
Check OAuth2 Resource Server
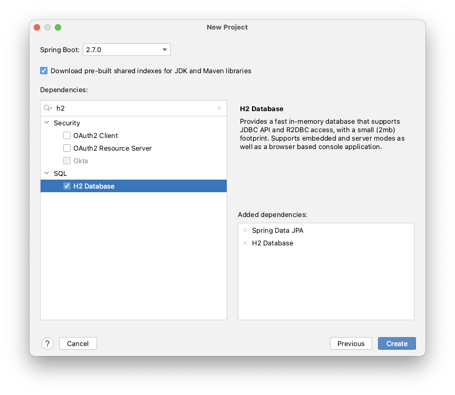click(x=67, y=148)
